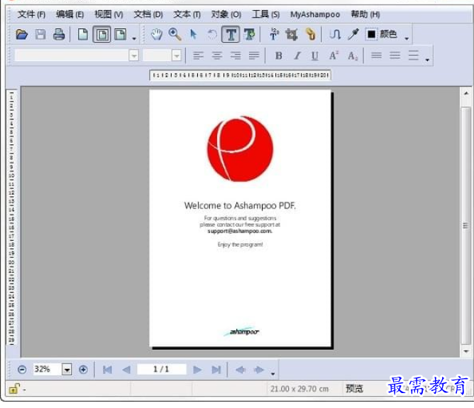The height and width of the screenshot is (408, 474).
Task: Select the Hand pan tool
Action: 157,35
